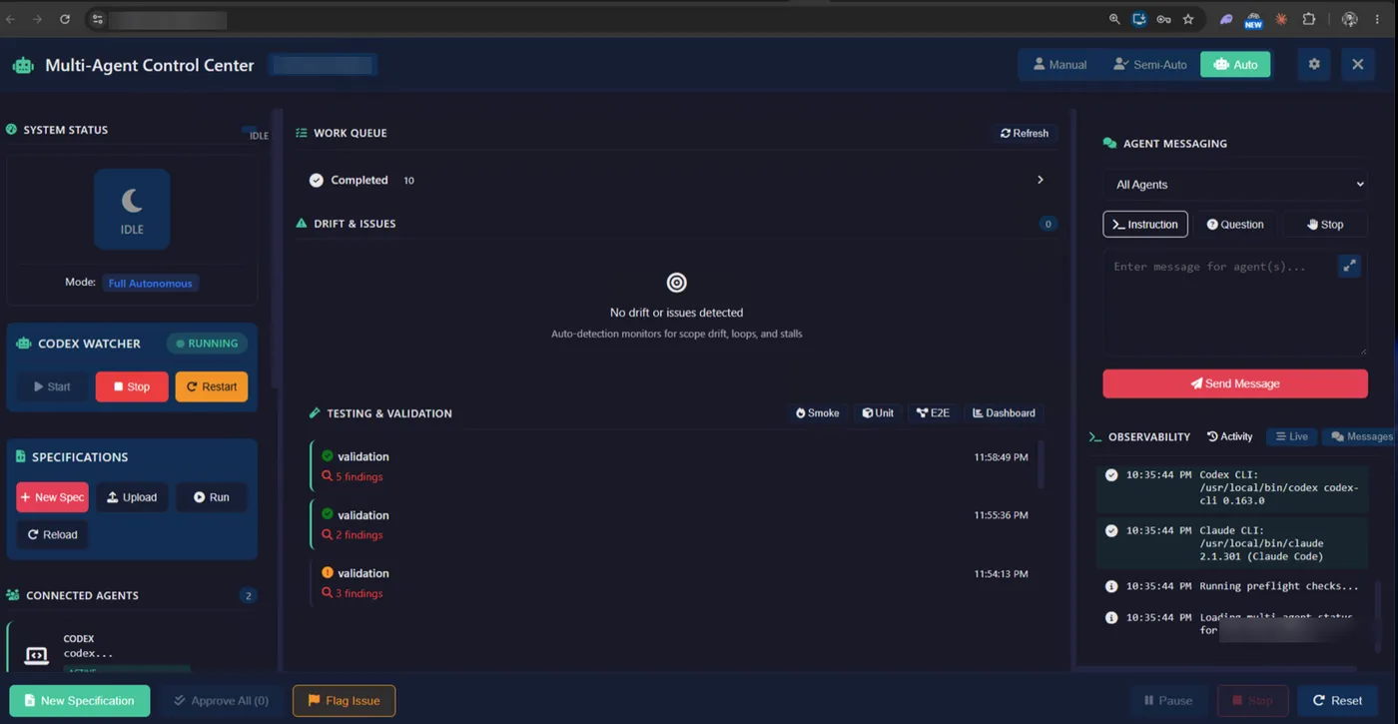Upload a specification file
Viewport: 1398px width, 724px height.
click(132, 497)
